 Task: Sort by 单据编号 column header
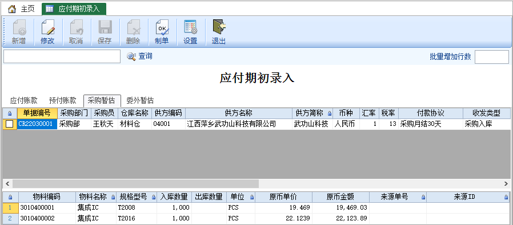[x=37, y=113]
